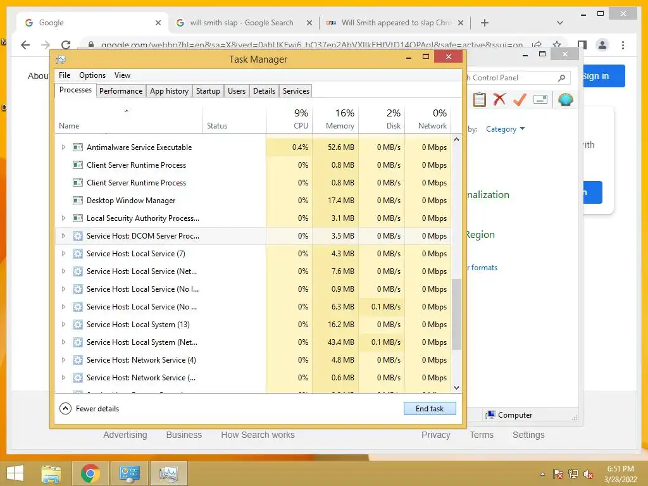Image resolution: width=648 pixels, height=486 pixels.
Task: Click Chrome's back navigation arrow
Action: (x=25, y=45)
